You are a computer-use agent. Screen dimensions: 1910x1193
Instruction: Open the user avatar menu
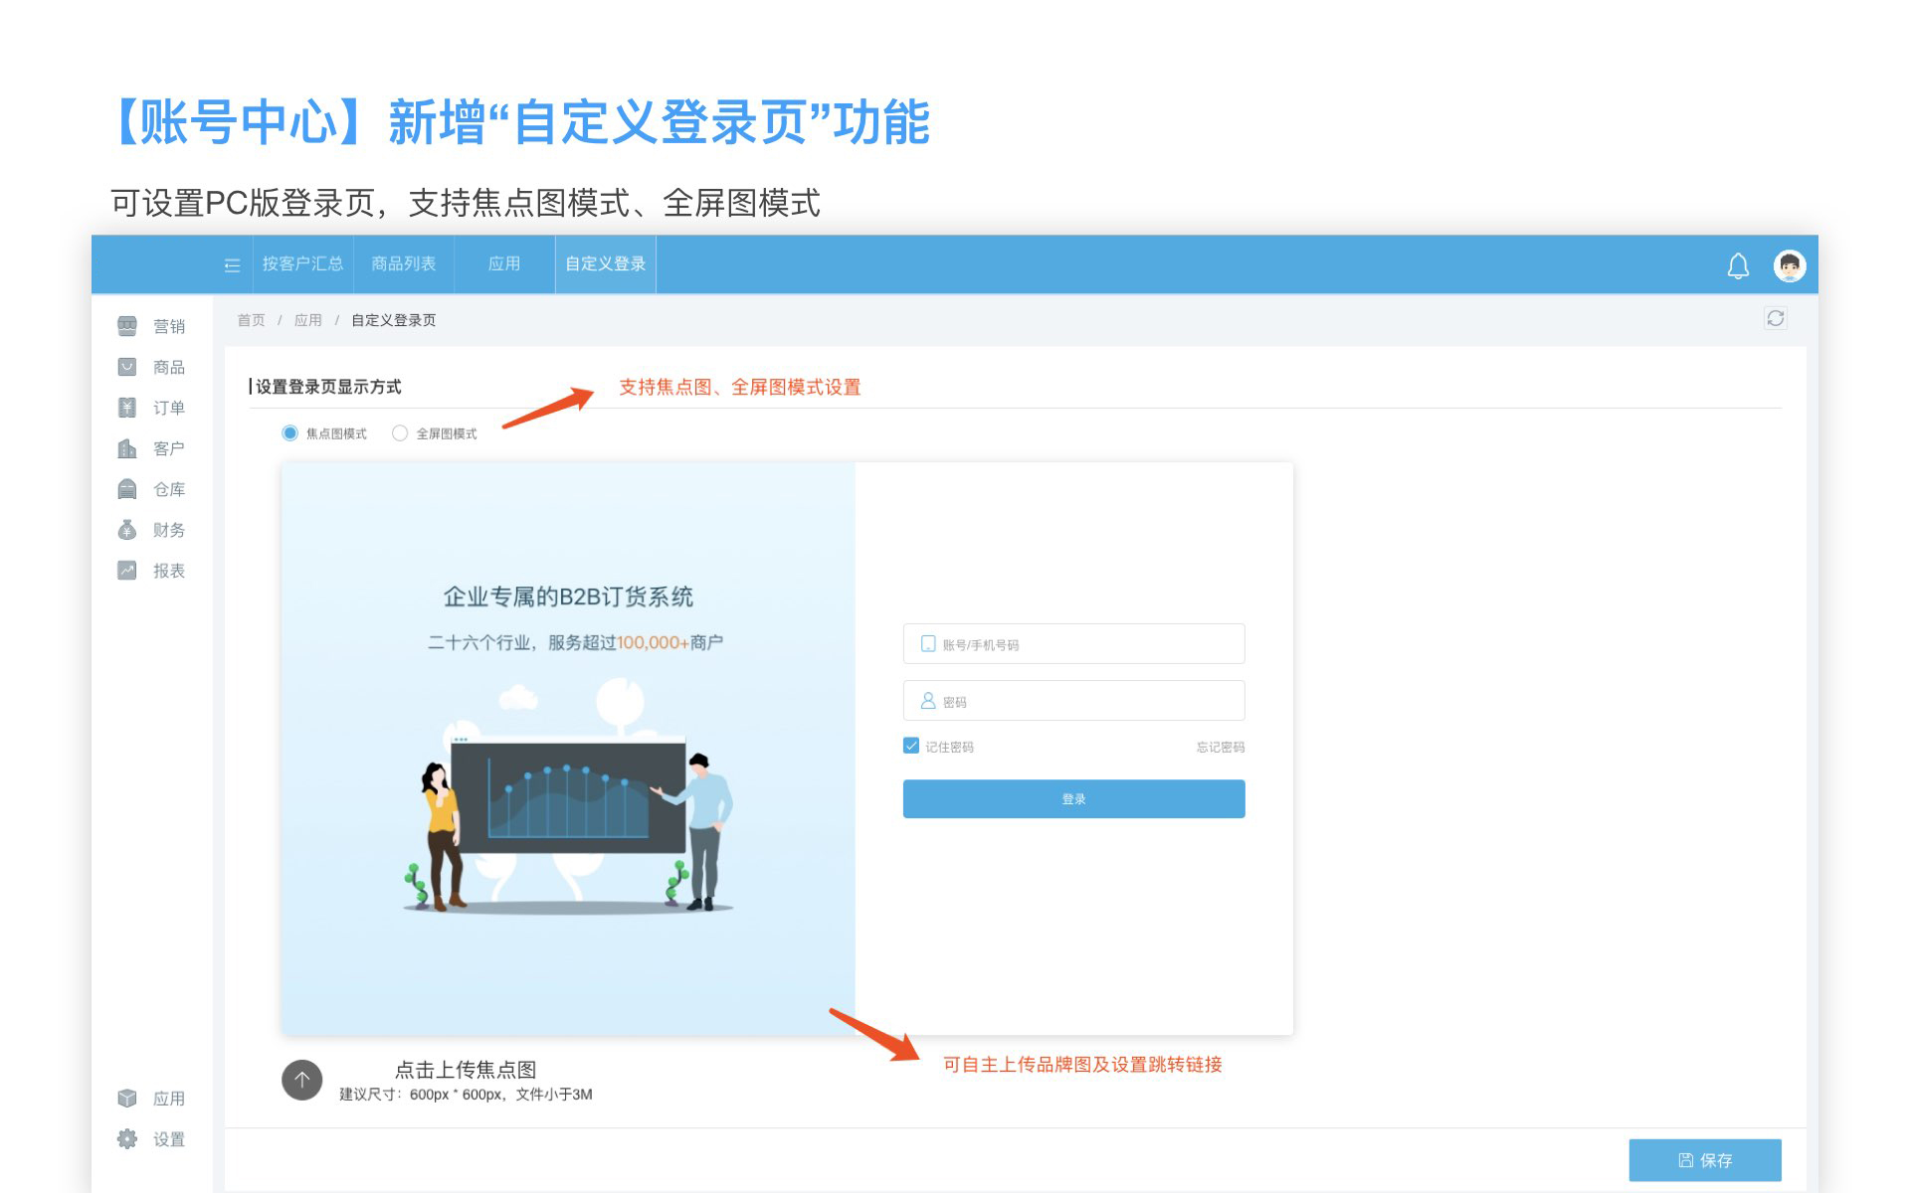[1789, 265]
